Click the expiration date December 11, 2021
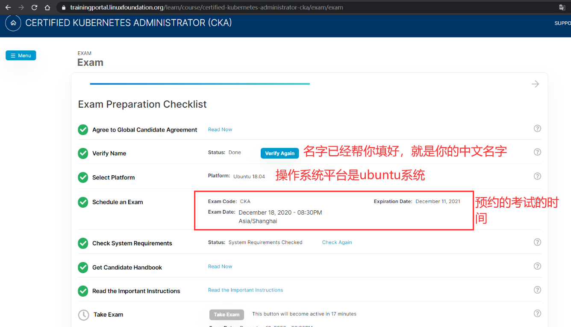 coord(438,201)
